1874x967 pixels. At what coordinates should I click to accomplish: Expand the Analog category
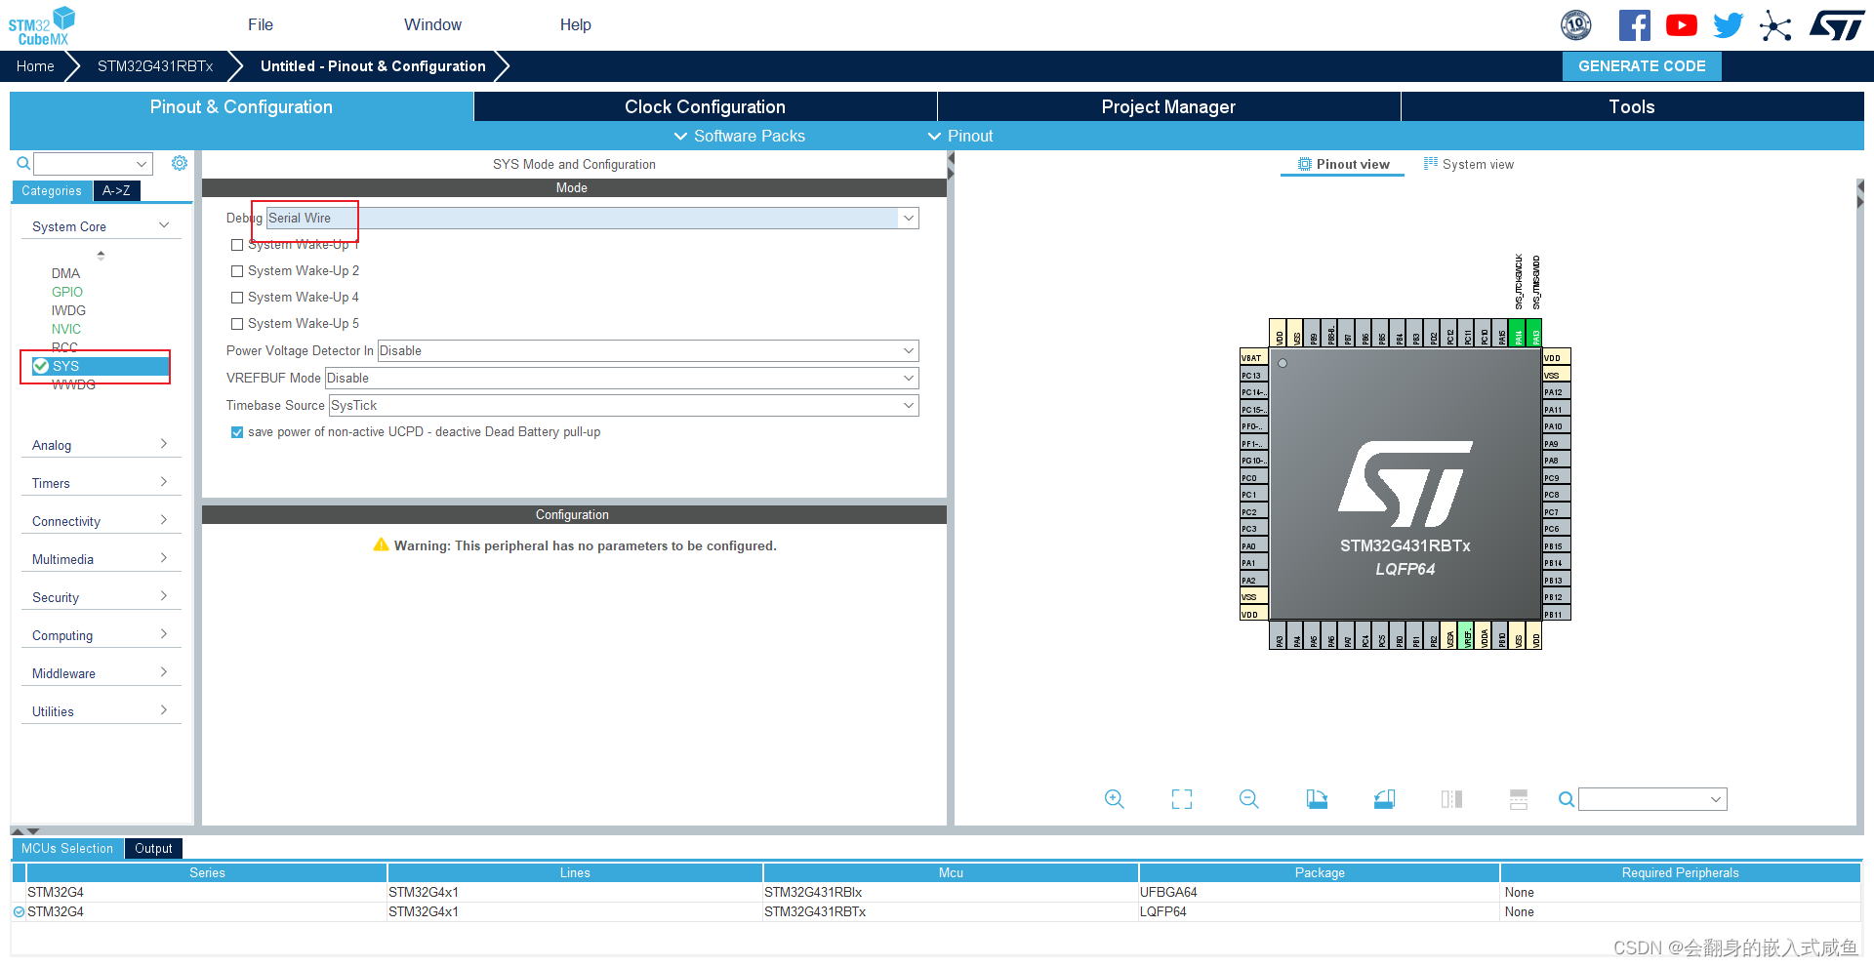[x=101, y=445]
